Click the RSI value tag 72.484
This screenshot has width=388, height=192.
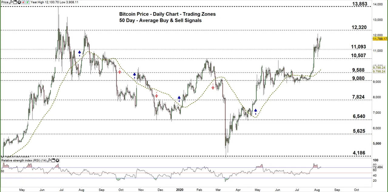pyautogui.click(x=378, y=167)
